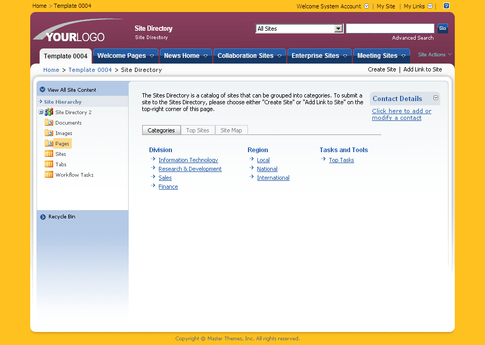Image resolution: width=485 pixels, height=345 pixels.
Task: Expand the Site Directory 2 tree node
Action: tap(41, 112)
